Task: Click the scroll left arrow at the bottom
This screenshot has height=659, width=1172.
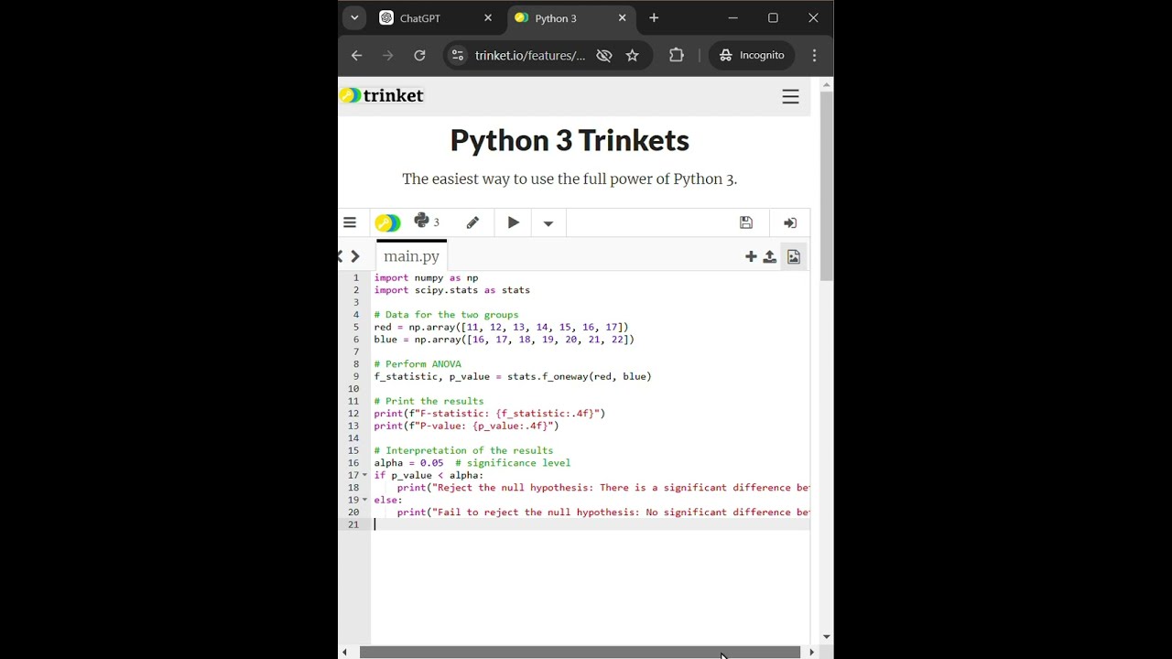Action: pos(344,653)
